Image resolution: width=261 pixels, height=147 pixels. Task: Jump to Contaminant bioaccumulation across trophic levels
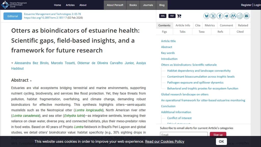(201, 77)
